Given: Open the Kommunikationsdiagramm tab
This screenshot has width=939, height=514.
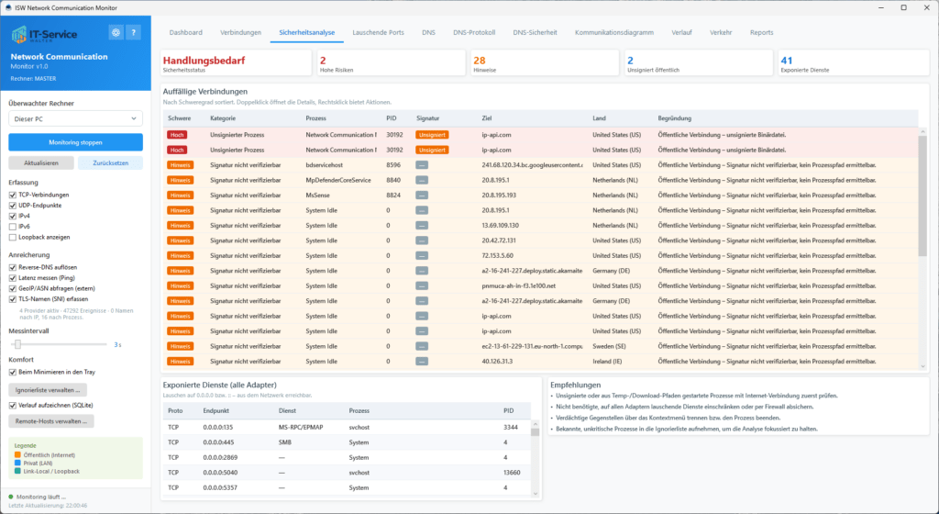Looking at the screenshot, I should [613, 32].
